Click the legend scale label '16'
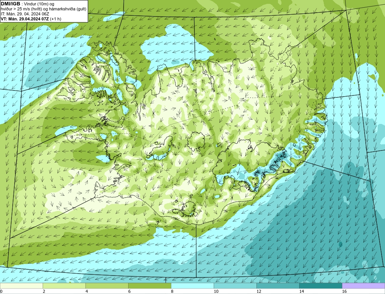The width and height of the screenshot is (385, 294). (344, 291)
